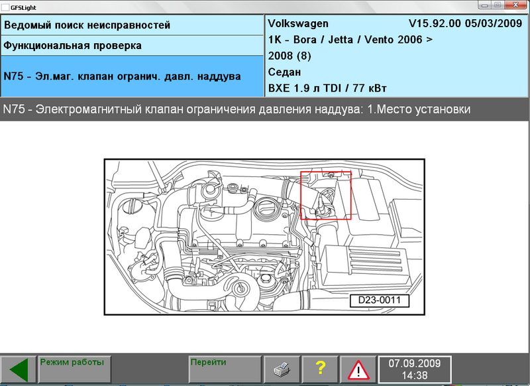Click BXE 1.9 л TDI / 77 кВт engine text
Viewport: 530px width, 386px height.
click(x=327, y=88)
